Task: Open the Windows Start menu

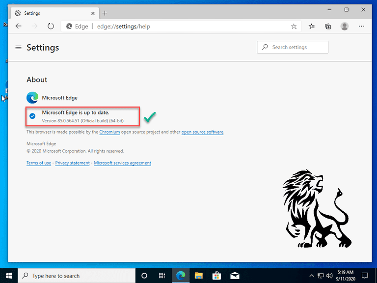Action: (x=9, y=276)
